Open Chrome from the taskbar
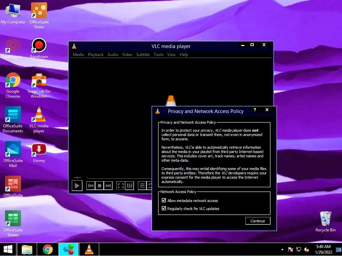 pyautogui.click(x=47, y=249)
